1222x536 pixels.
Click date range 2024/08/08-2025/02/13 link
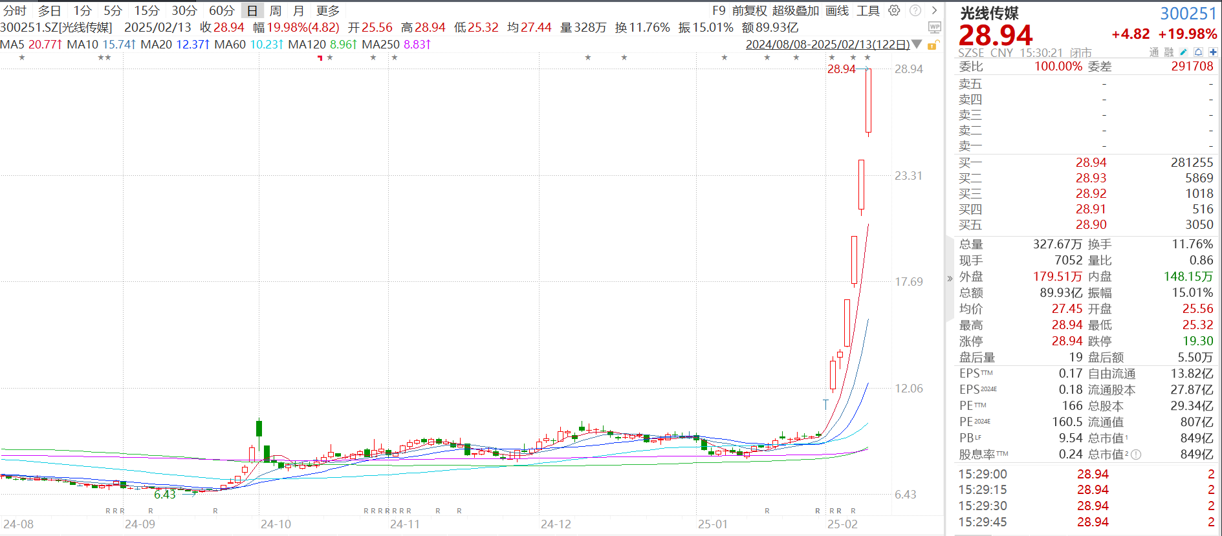tap(827, 45)
